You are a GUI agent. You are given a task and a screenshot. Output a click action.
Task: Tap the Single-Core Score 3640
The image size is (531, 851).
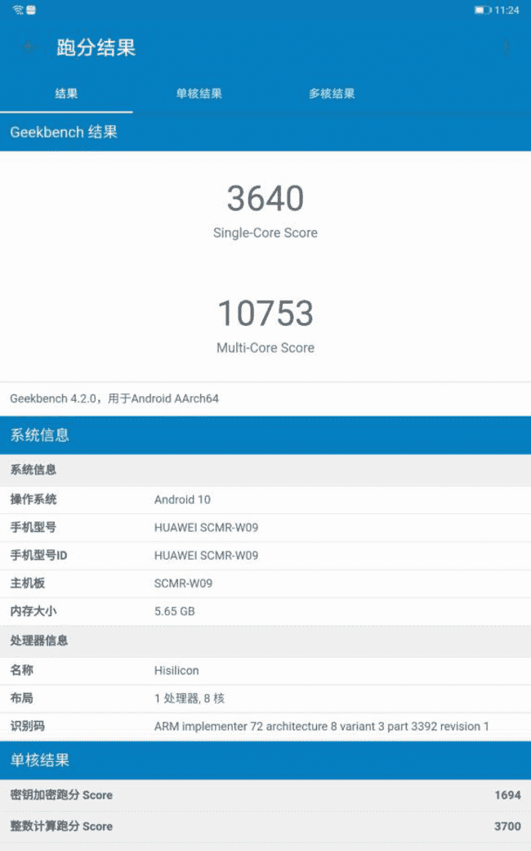pyautogui.click(x=265, y=199)
